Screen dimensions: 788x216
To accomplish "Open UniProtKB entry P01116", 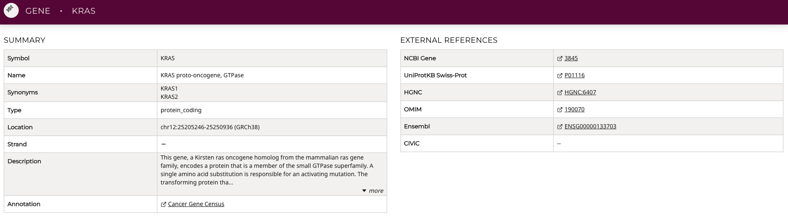I will 574,75.
